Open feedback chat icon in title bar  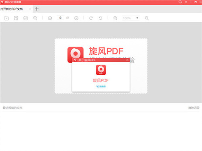click(180, 2)
